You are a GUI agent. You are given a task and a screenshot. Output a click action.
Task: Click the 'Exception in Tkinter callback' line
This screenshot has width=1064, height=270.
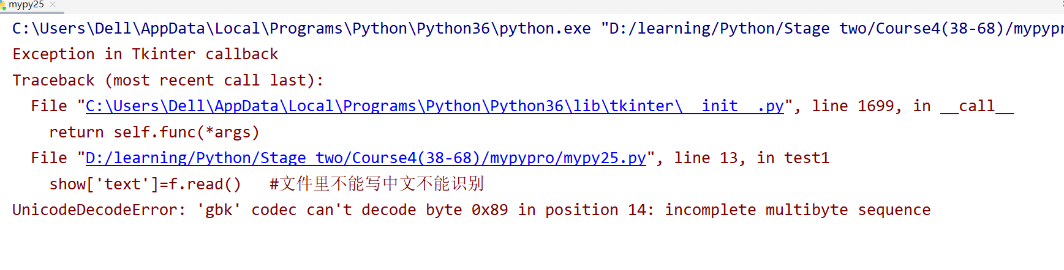[x=145, y=54]
